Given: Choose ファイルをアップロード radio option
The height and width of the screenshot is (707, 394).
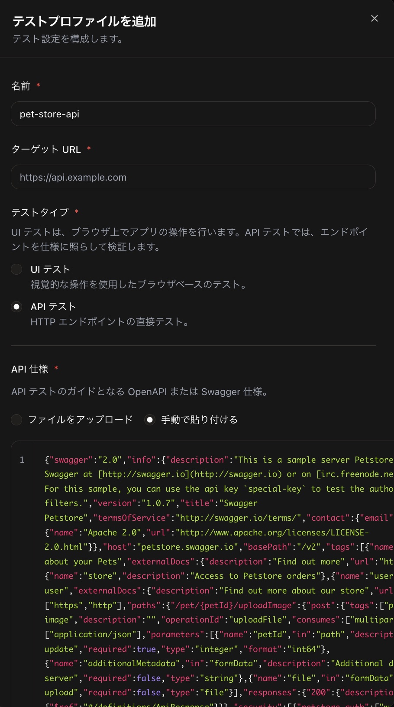Looking at the screenshot, I should point(16,420).
